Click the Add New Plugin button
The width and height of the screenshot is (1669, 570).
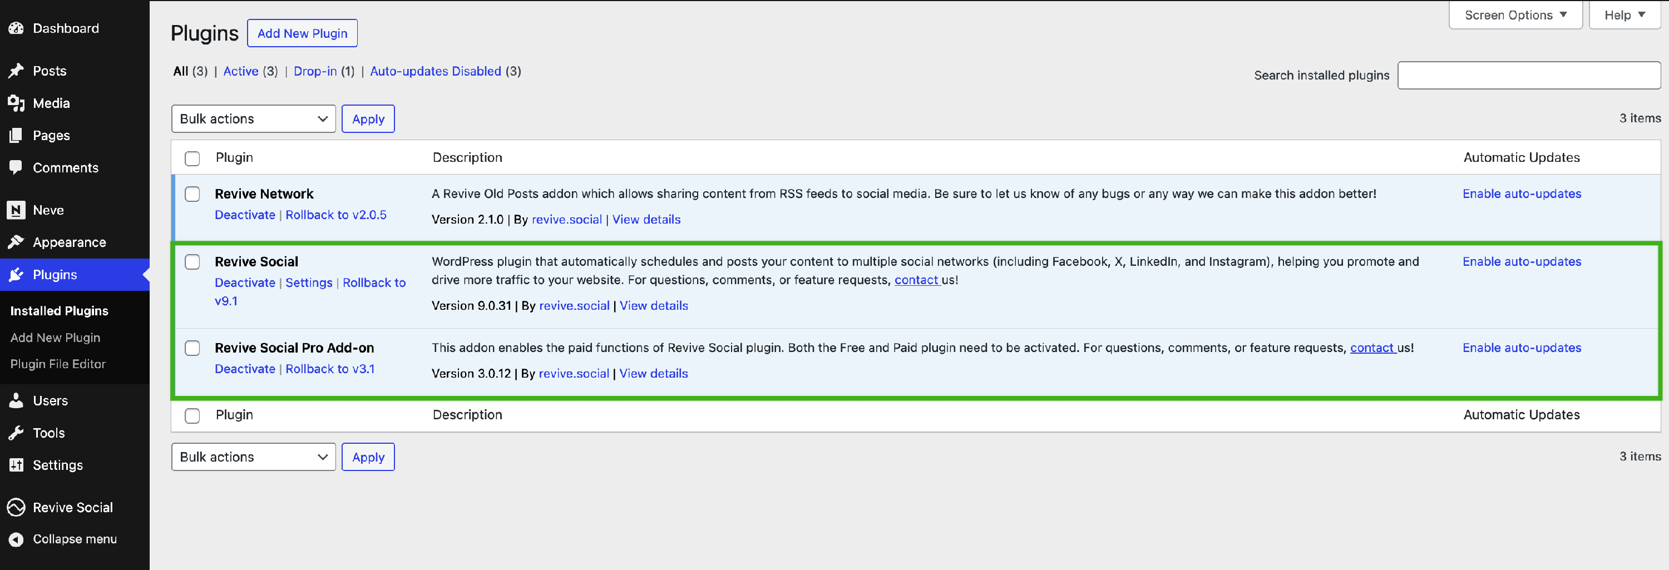[302, 33]
